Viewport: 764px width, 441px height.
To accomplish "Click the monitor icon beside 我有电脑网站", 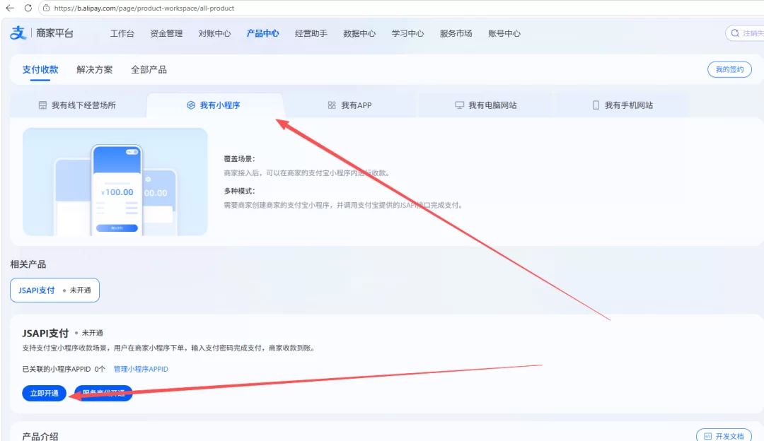I will click(x=460, y=105).
